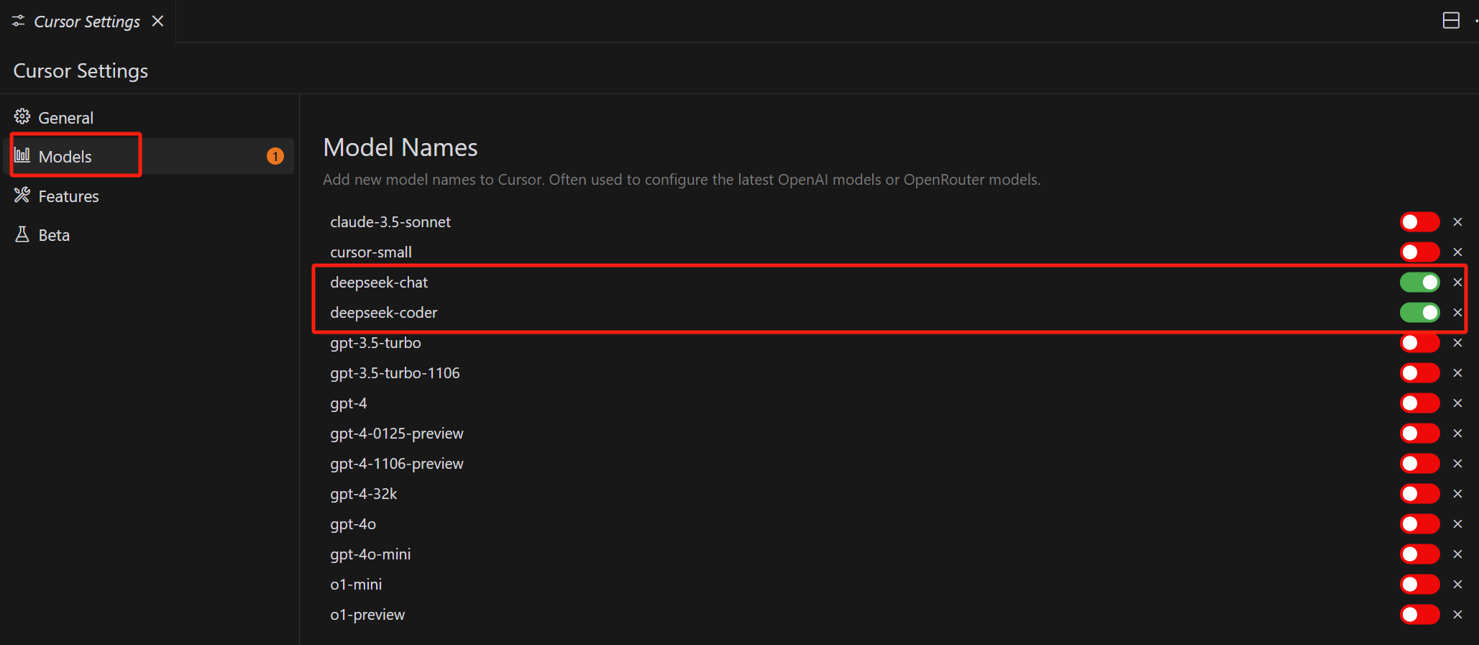Viewport: 1479px width, 645px height.
Task: Remove o1-mini with its X icon
Action: point(1457,585)
